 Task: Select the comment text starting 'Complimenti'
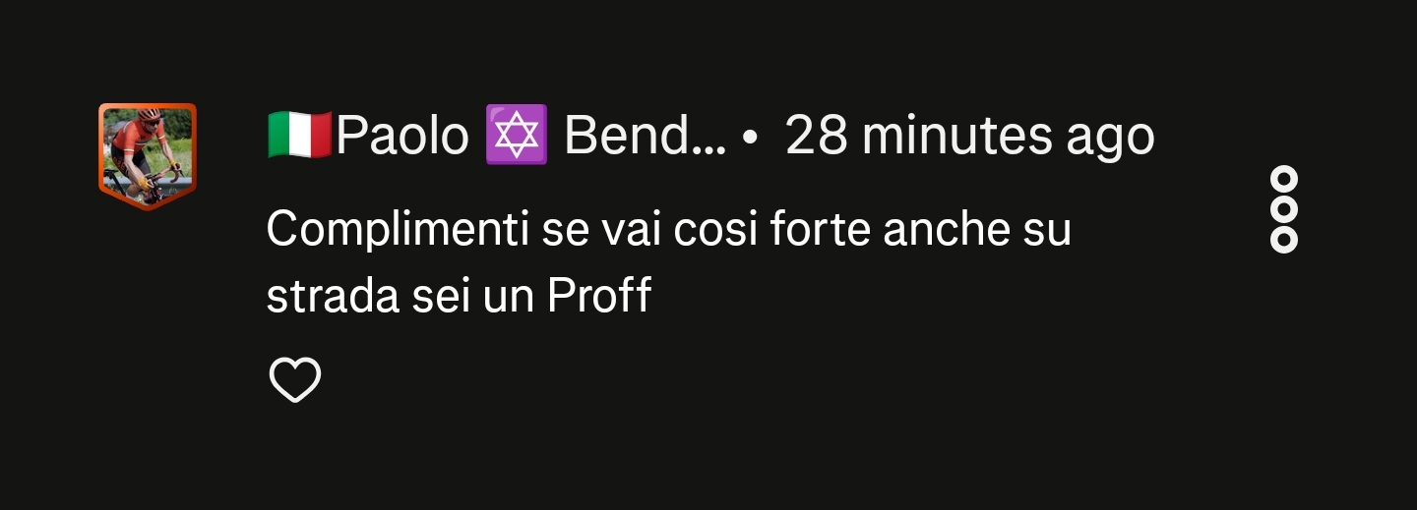[x=668, y=262]
